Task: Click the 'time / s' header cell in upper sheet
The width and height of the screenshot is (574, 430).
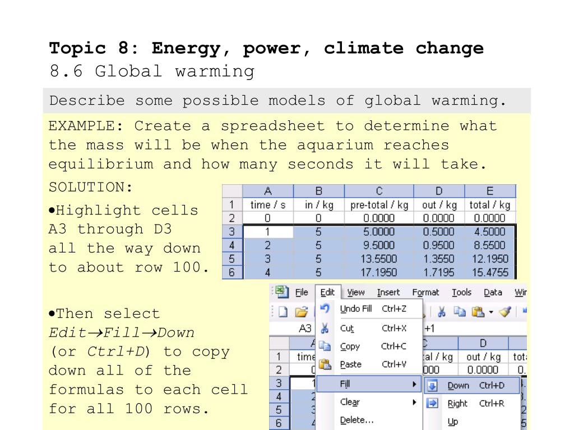Action: tap(268, 205)
